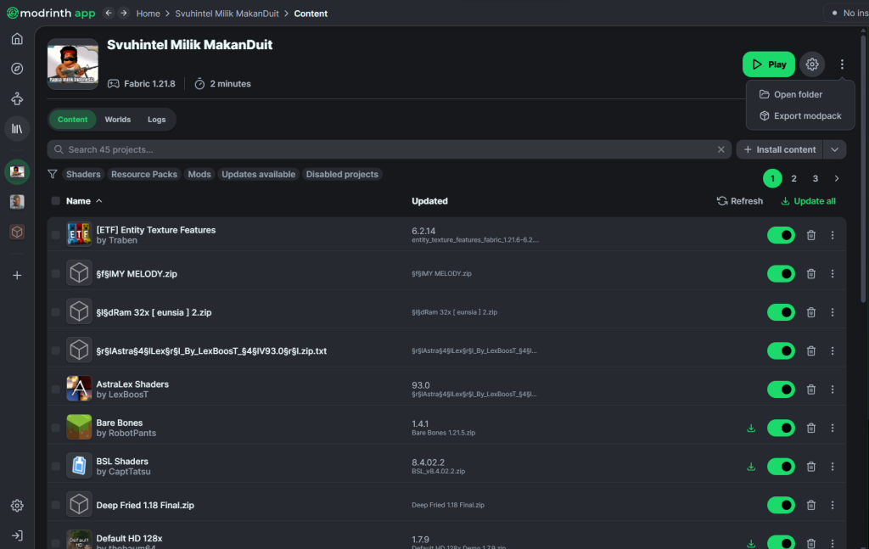Screen dimensions: 869x549
Task: Open the Home icon in sidebar
Action: coord(17,39)
